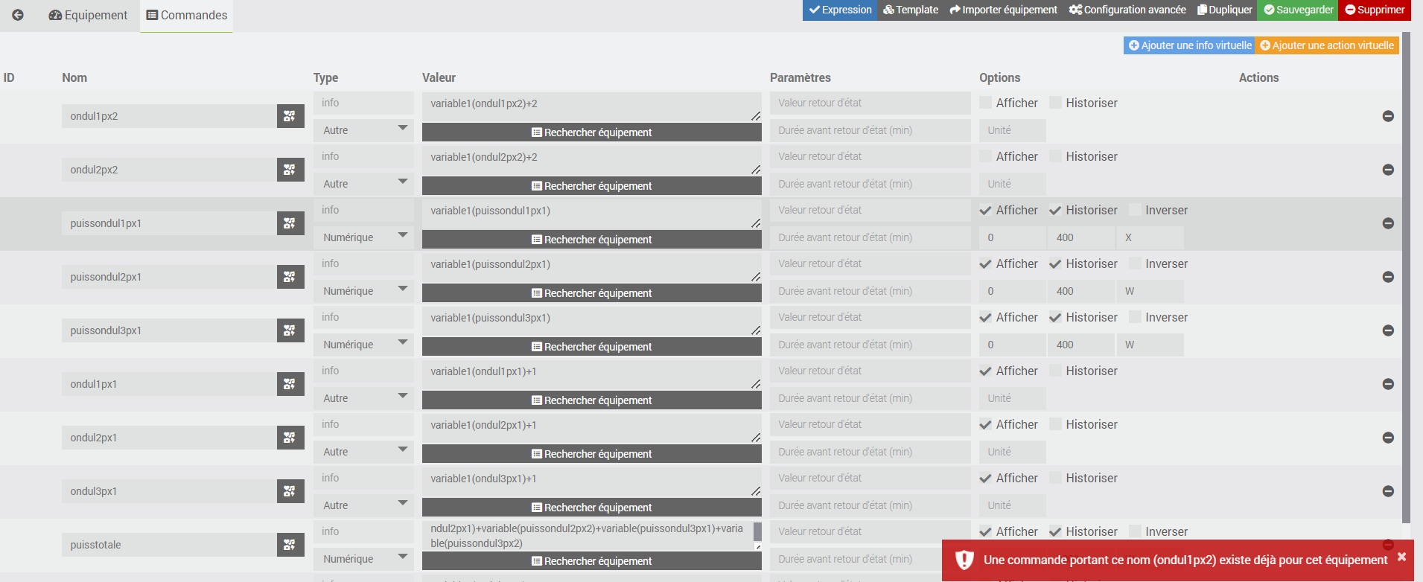Remove the ondul1px2 command
1423x582 pixels.
pyautogui.click(x=1388, y=116)
